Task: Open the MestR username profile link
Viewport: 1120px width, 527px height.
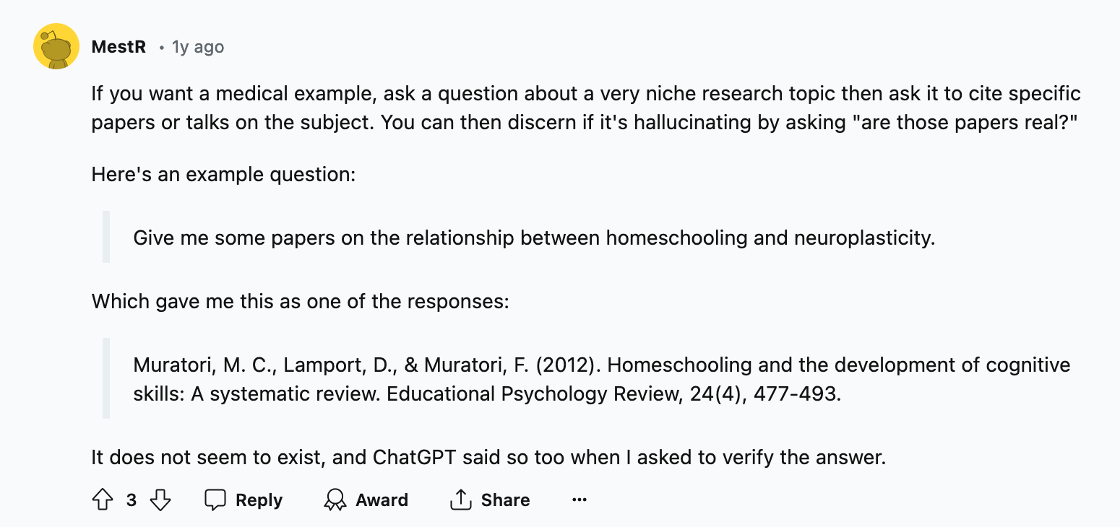Action: coord(119,47)
